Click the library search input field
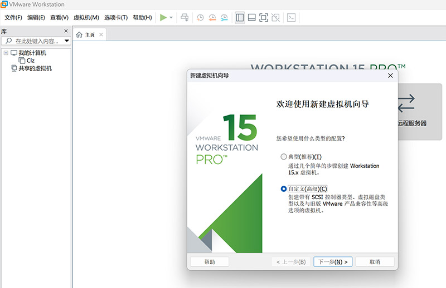446x288 pixels. 36,41
